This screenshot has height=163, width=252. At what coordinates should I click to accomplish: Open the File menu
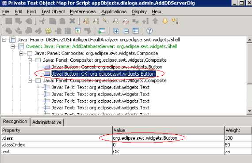click(6, 12)
